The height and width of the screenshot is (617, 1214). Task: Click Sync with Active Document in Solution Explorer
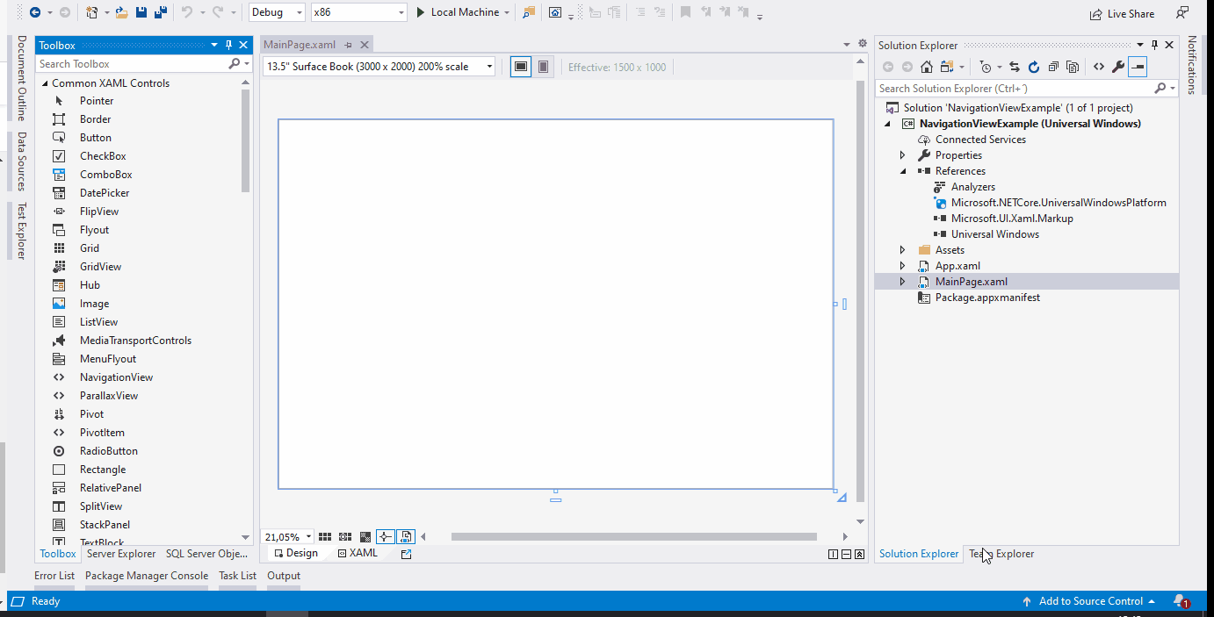click(x=1015, y=66)
